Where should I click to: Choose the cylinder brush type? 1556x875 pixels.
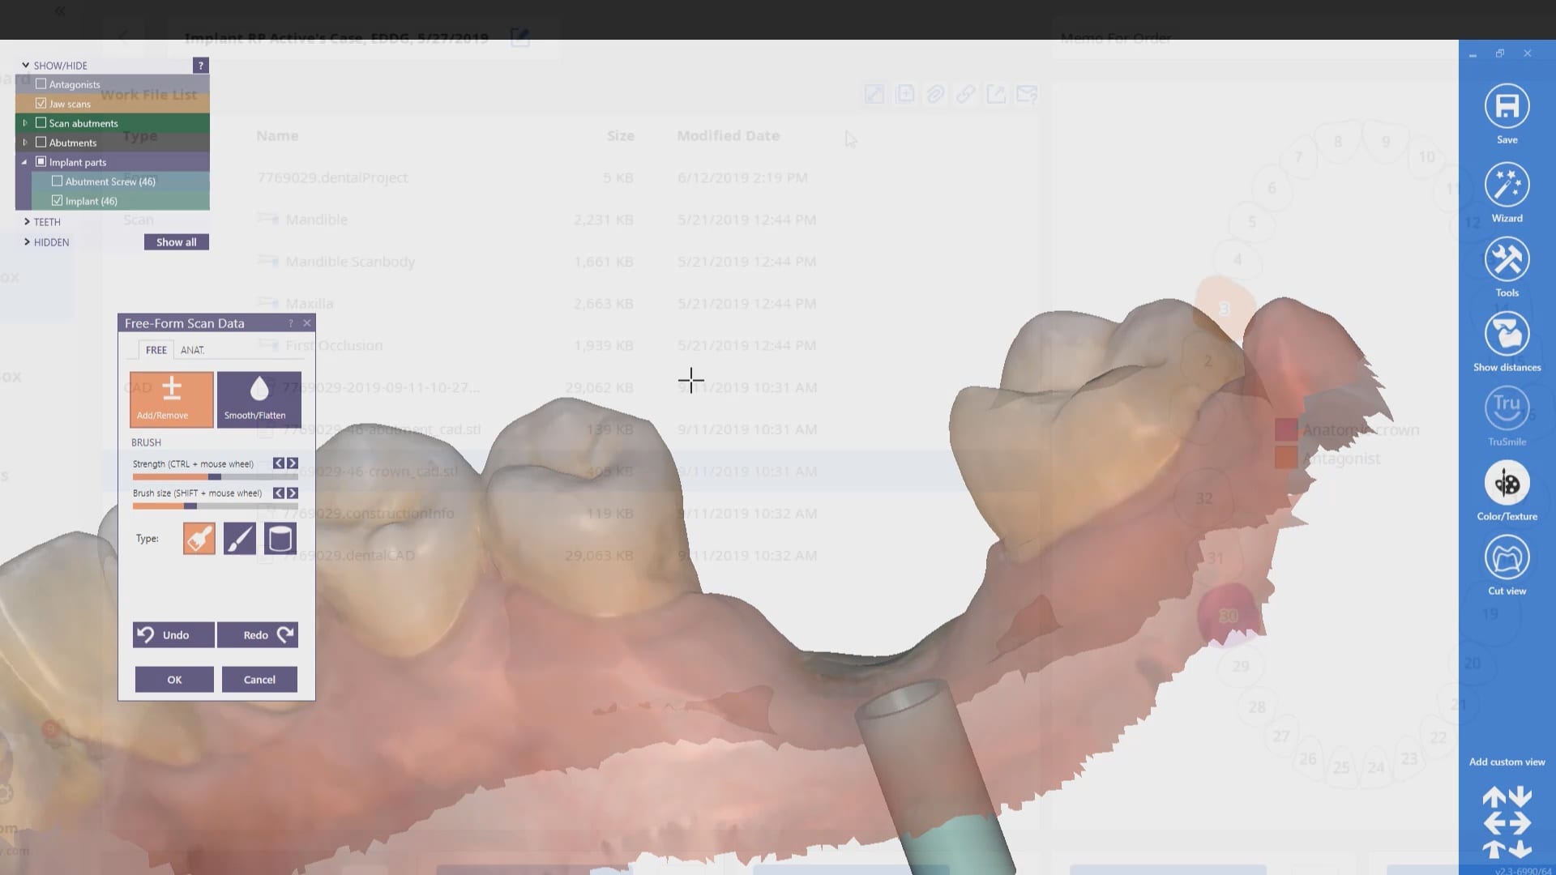click(280, 539)
